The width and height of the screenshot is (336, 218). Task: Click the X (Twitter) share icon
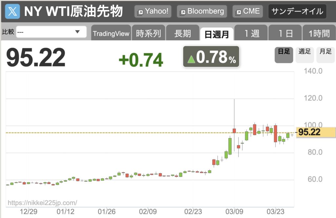(x=12, y=11)
